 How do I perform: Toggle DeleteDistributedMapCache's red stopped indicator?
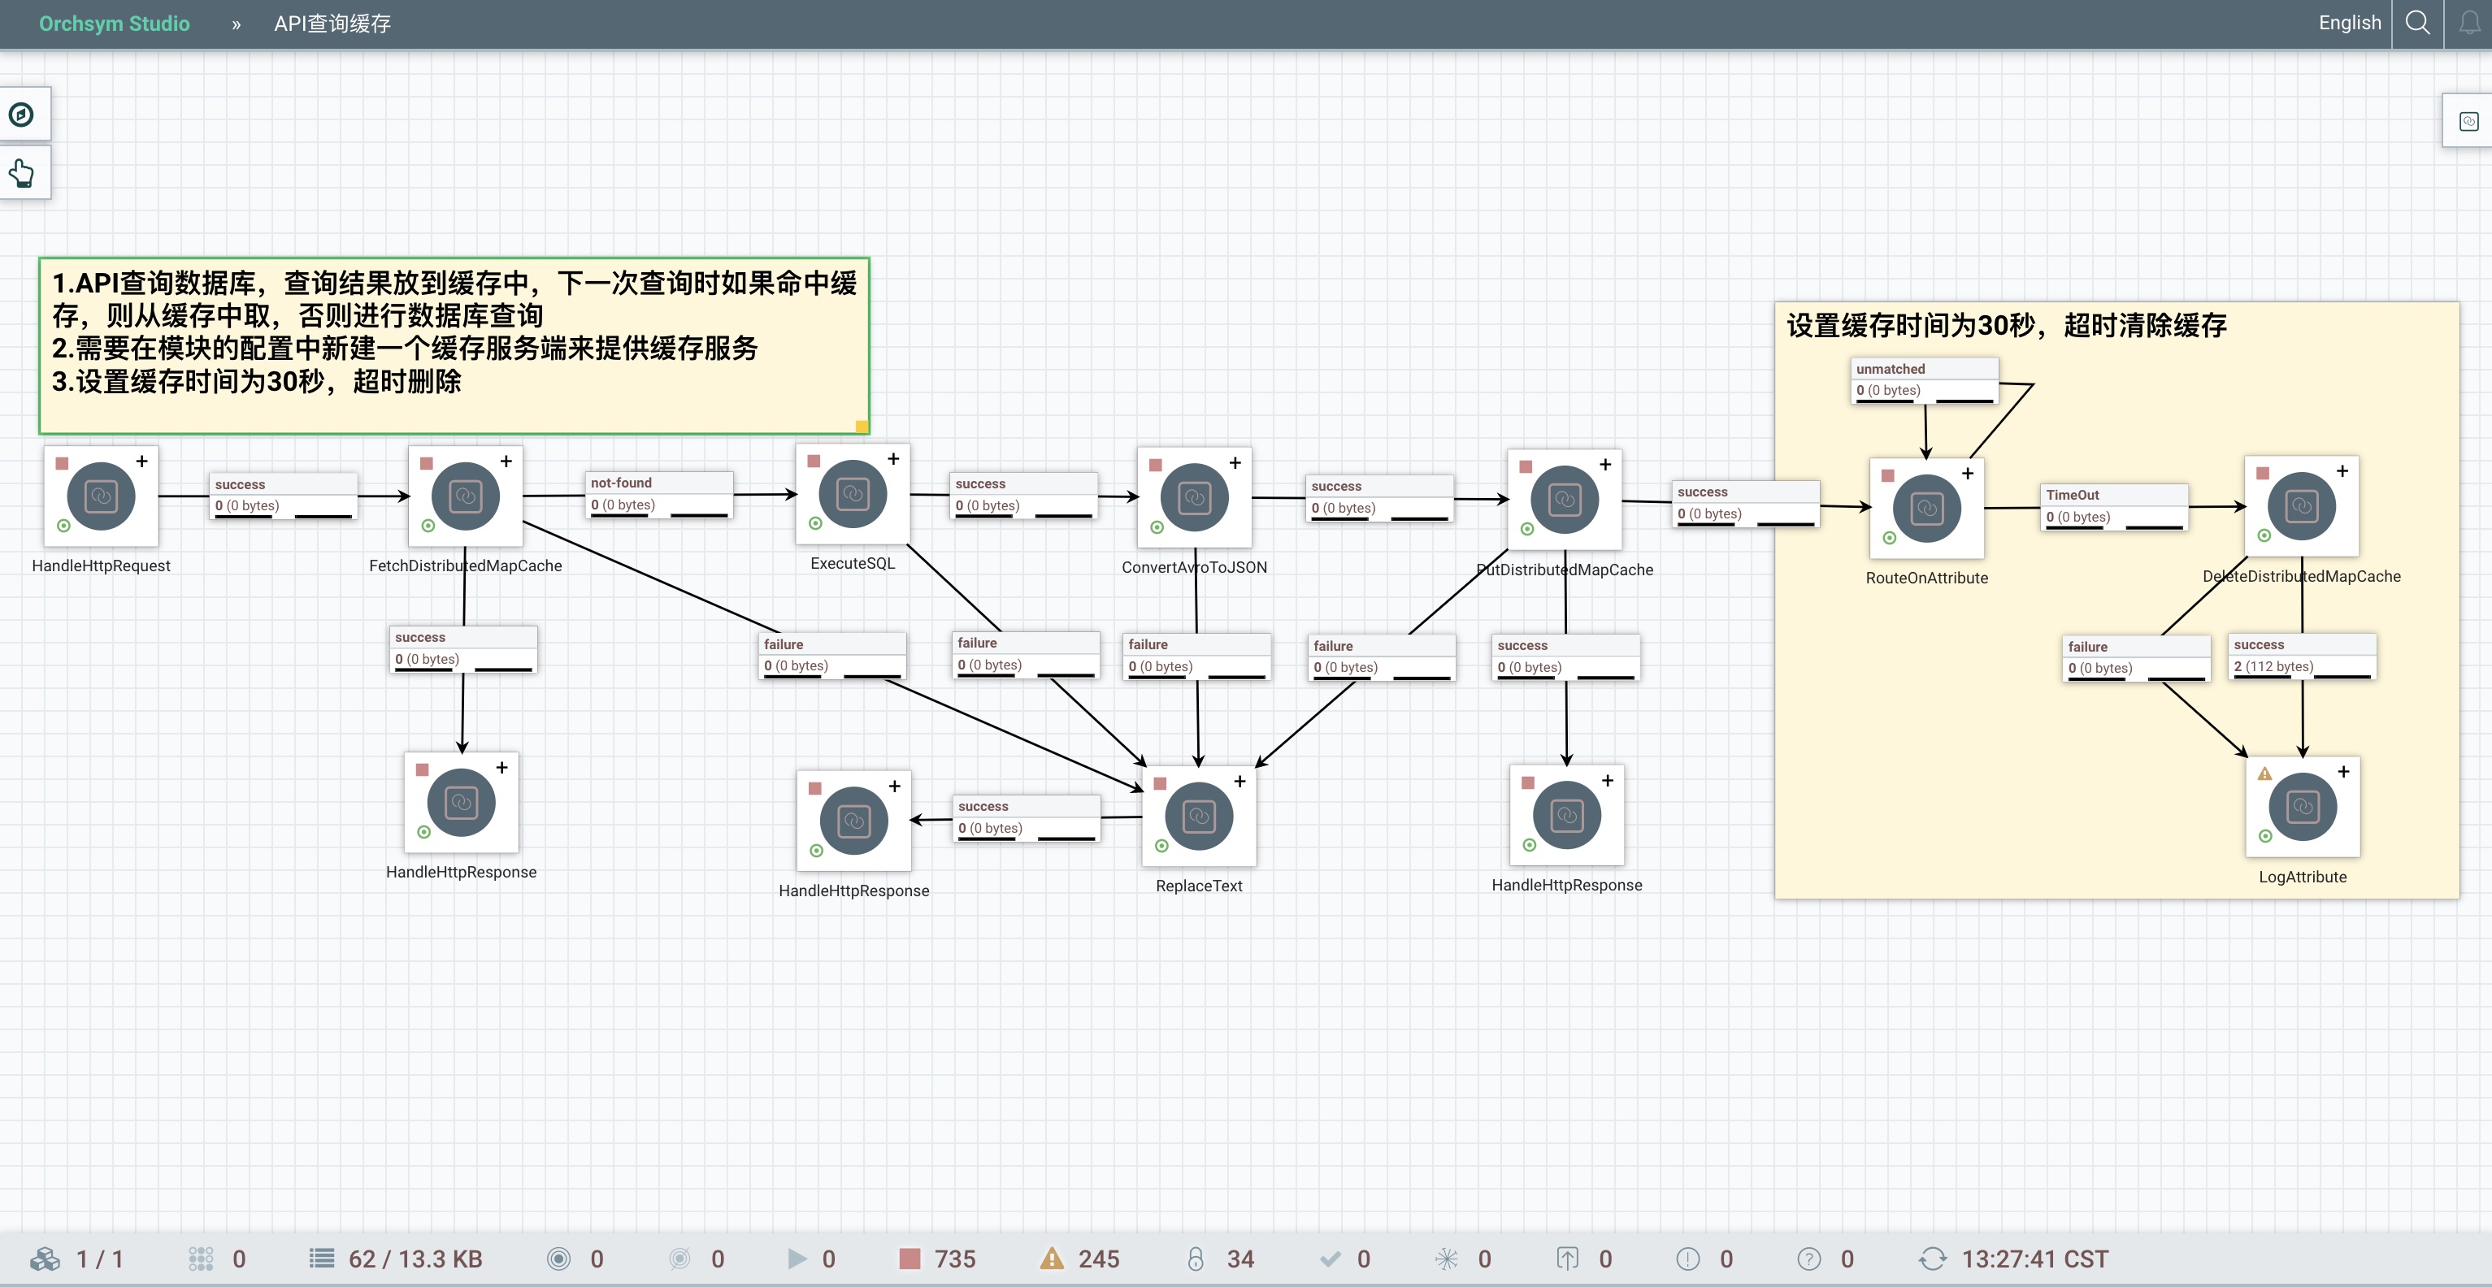(x=2263, y=473)
